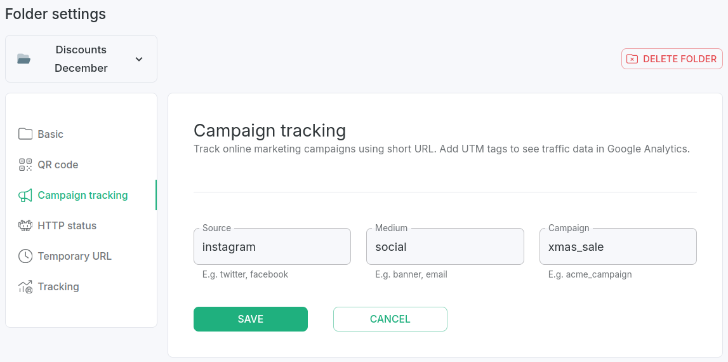Open the Discounts December folder dropdown

(81, 59)
